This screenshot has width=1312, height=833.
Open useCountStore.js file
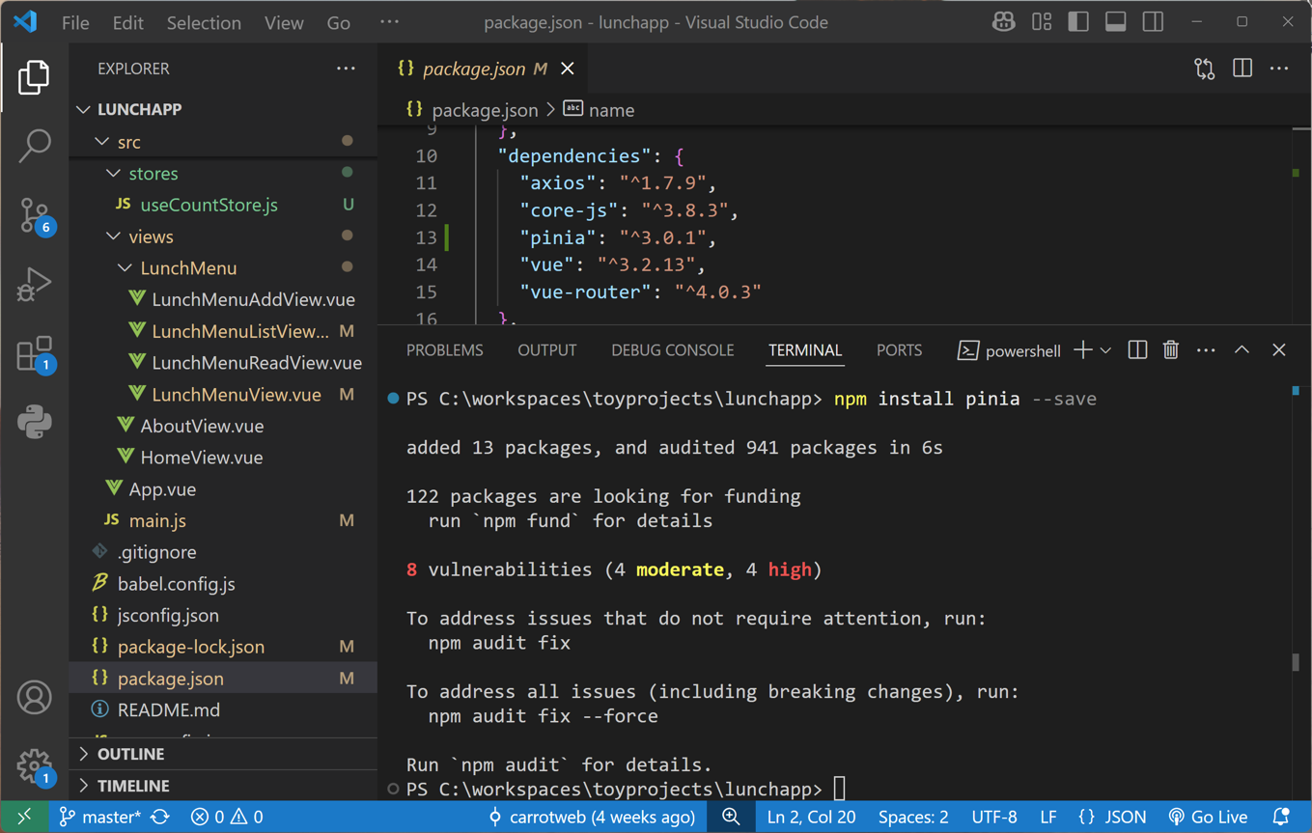[224, 205]
